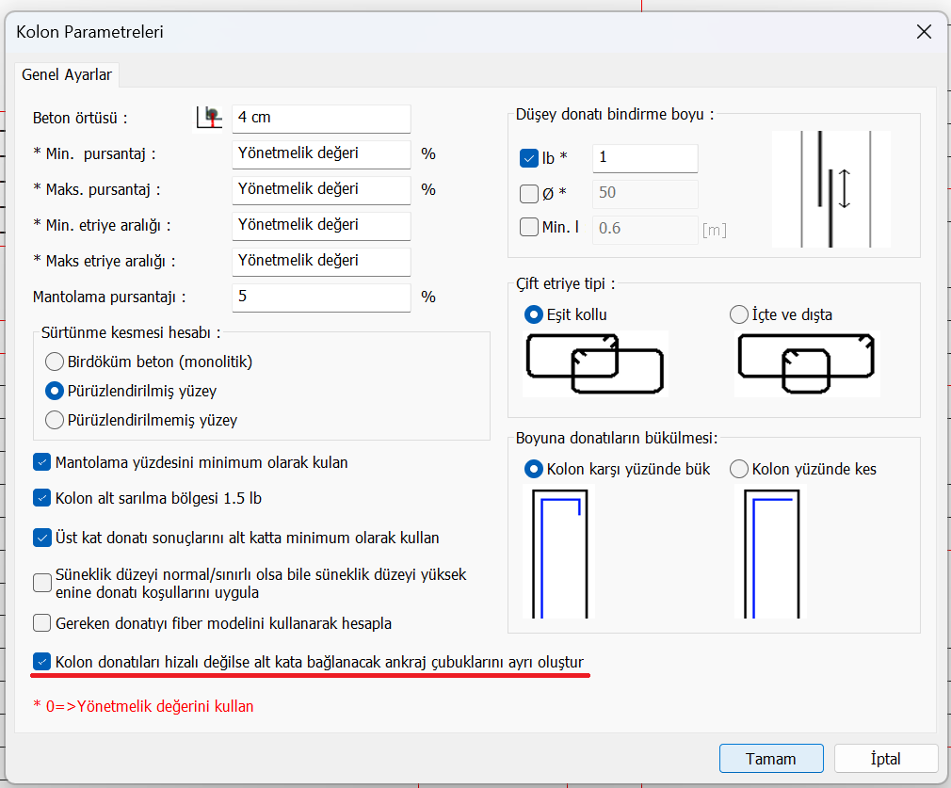Toggle the lb lap length checkbox

pyautogui.click(x=528, y=158)
